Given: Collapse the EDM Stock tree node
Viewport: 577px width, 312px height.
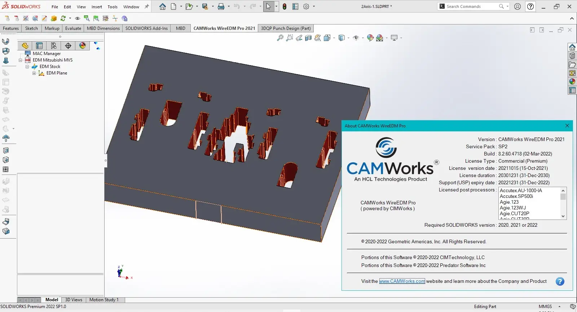Looking at the screenshot, I should pos(27,67).
